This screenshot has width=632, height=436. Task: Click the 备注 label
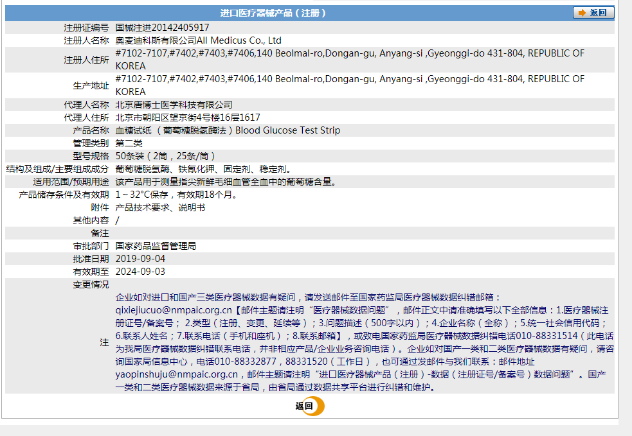pyautogui.click(x=100, y=234)
